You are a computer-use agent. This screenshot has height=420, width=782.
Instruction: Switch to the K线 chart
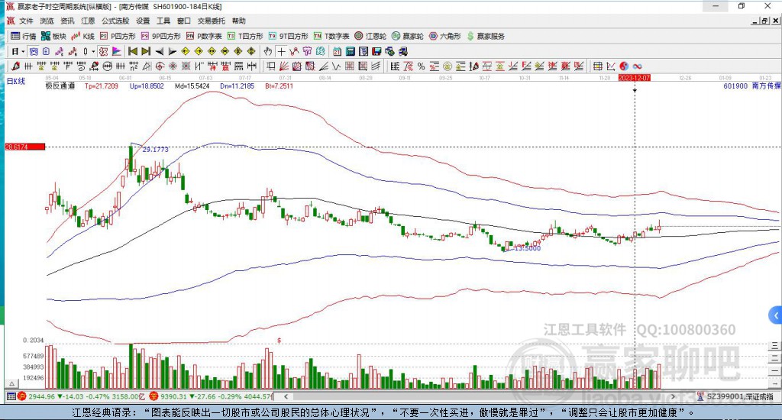click(82, 36)
